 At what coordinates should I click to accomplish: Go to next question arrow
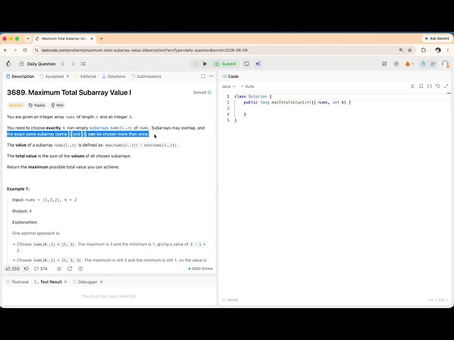pos(73,64)
